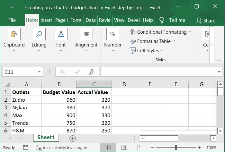Open the Number format group
The width and height of the screenshot is (225, 152).
pos(113,34)
